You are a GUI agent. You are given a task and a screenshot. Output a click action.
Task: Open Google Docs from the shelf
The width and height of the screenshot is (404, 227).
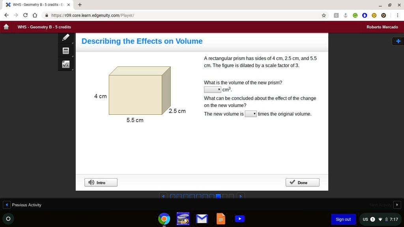[221, 218]
